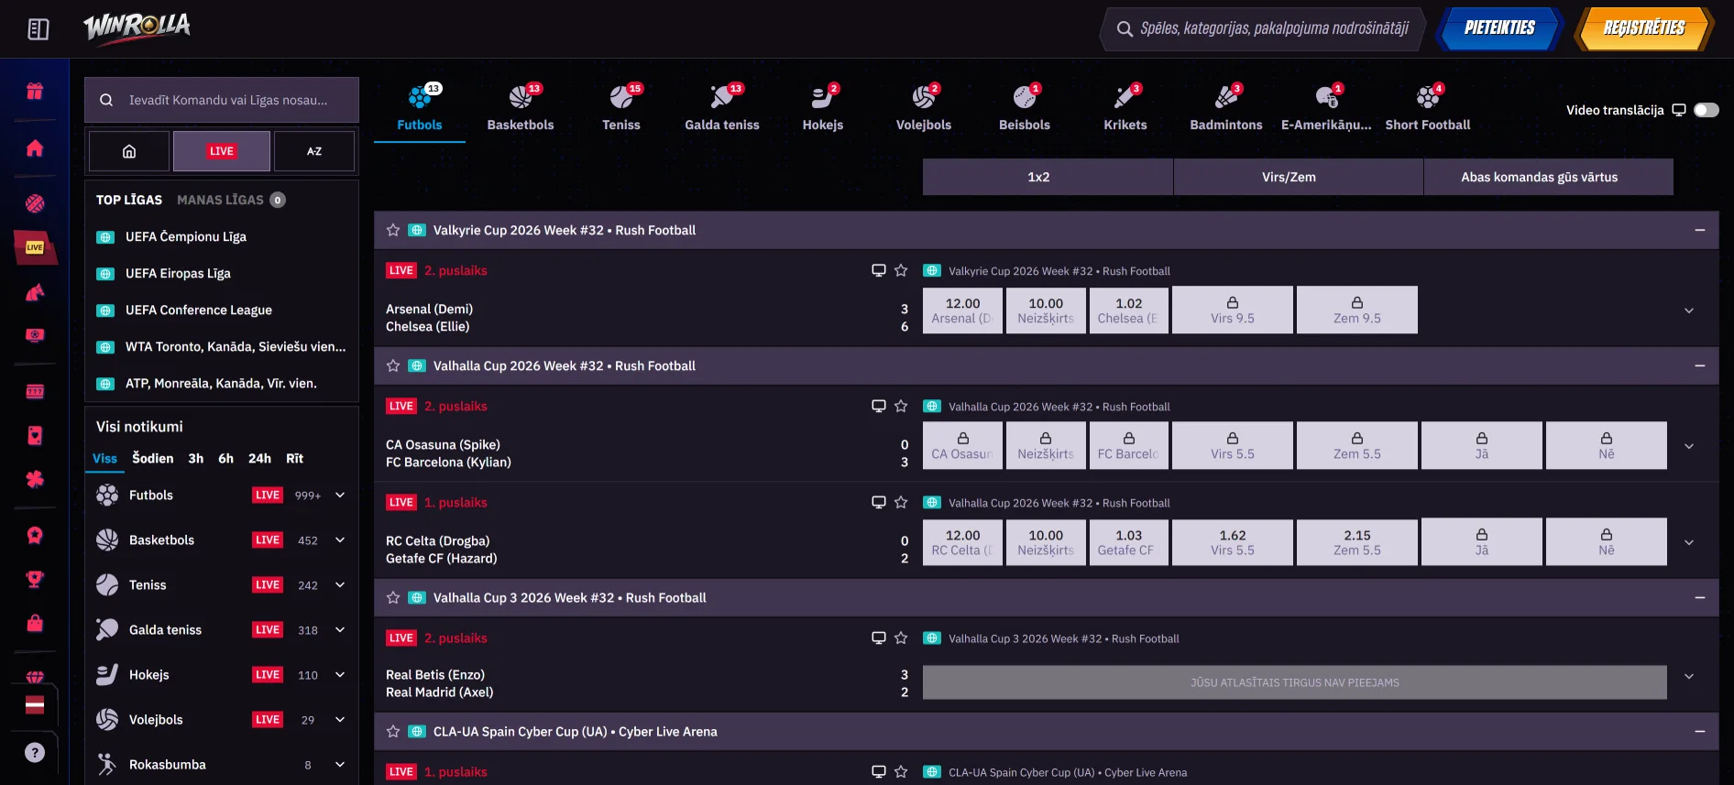The height and width of the screenshot is (785, 1734).
Task: Expand Teniss in all events list
Action: [340, 584]
